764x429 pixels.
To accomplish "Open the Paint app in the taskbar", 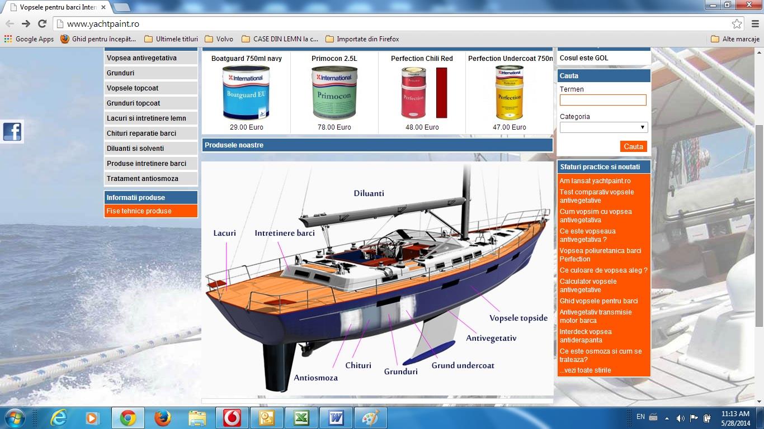I will tap(370, 418).
